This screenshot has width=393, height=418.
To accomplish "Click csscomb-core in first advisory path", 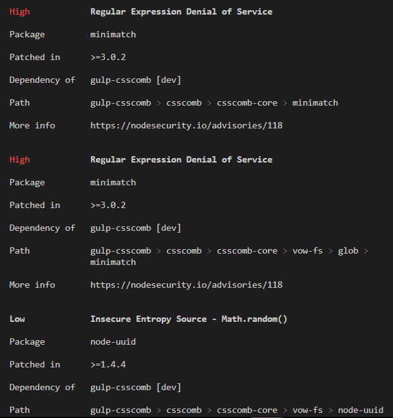I will tap(247, 103).
